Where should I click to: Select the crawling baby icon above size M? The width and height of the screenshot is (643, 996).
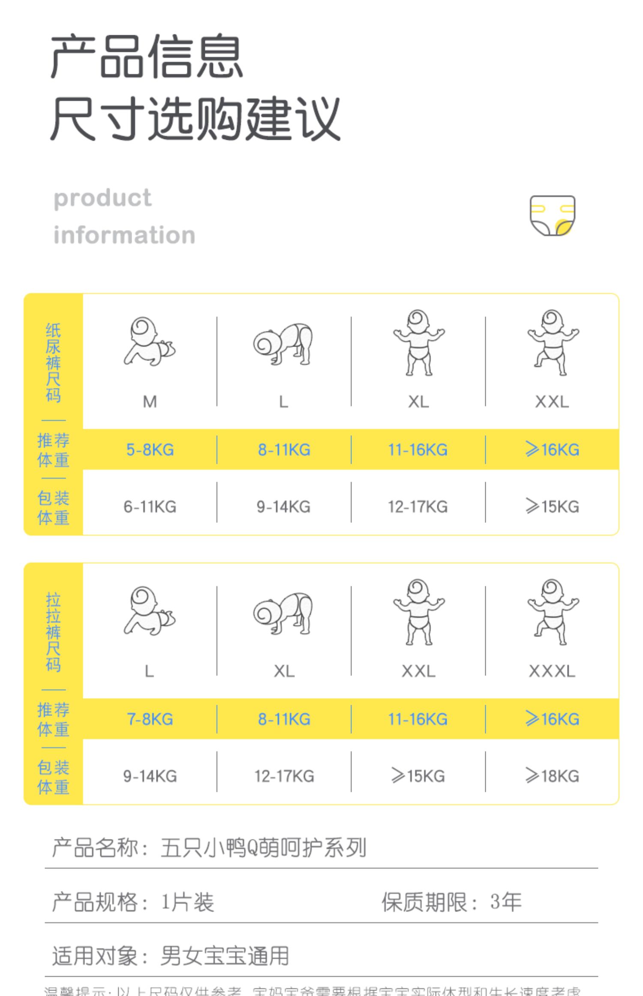[x=149, y=342]
